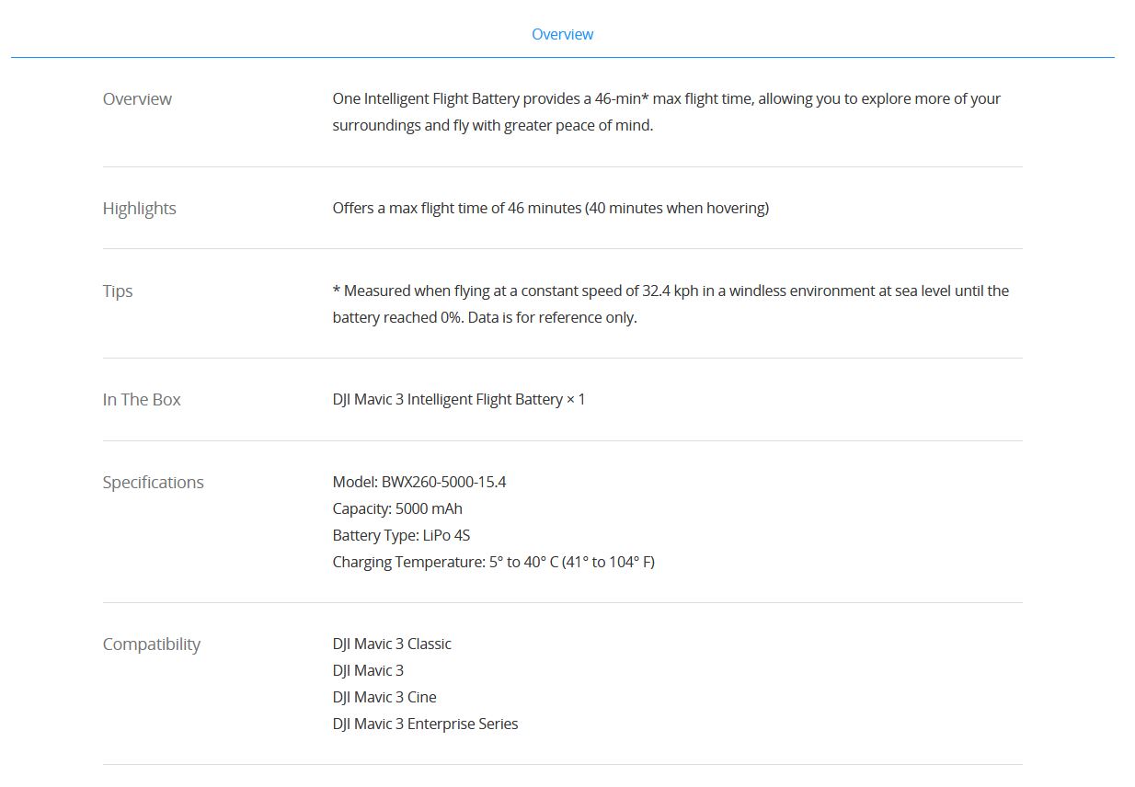Click the Specifications section label
The width and height of the screenshot is (1135, 787).
[x=153, y=483]
